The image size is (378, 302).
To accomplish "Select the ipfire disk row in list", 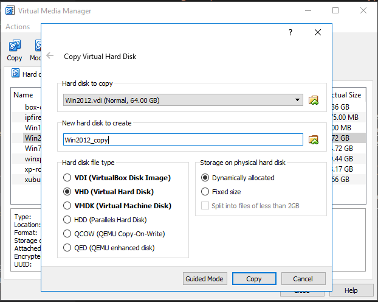I will tap(33, 118).
